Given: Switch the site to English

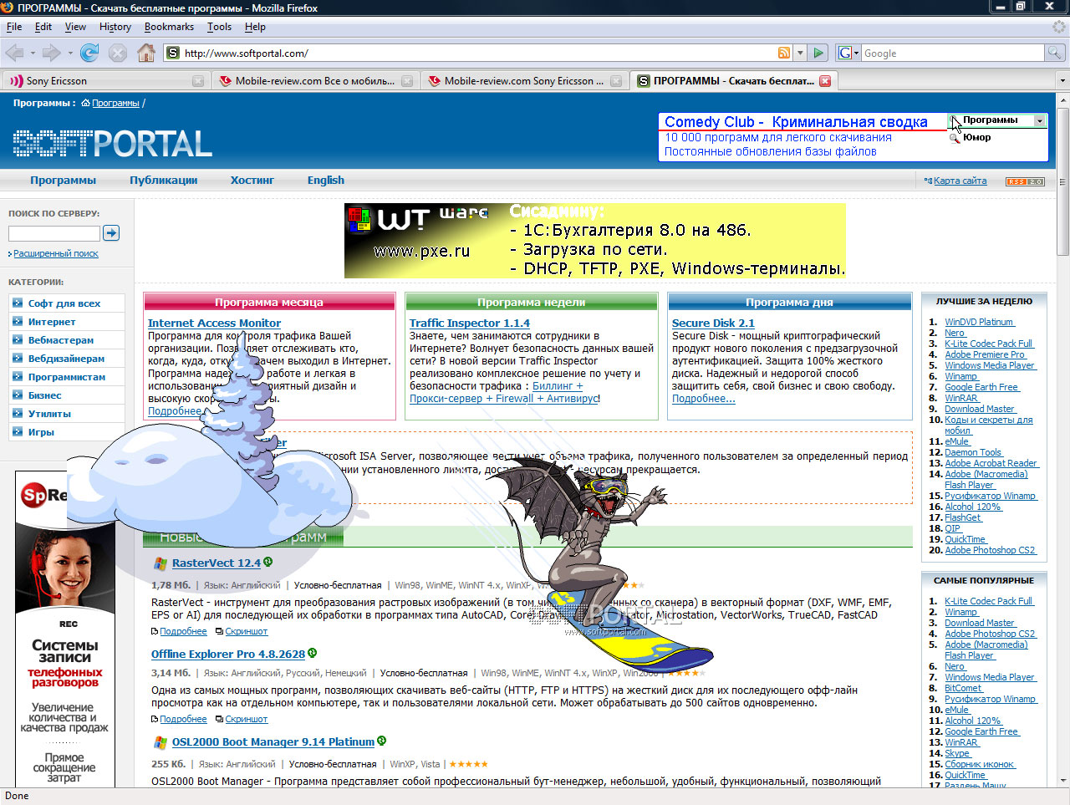Looking at the screenshot, I should 326,181.
